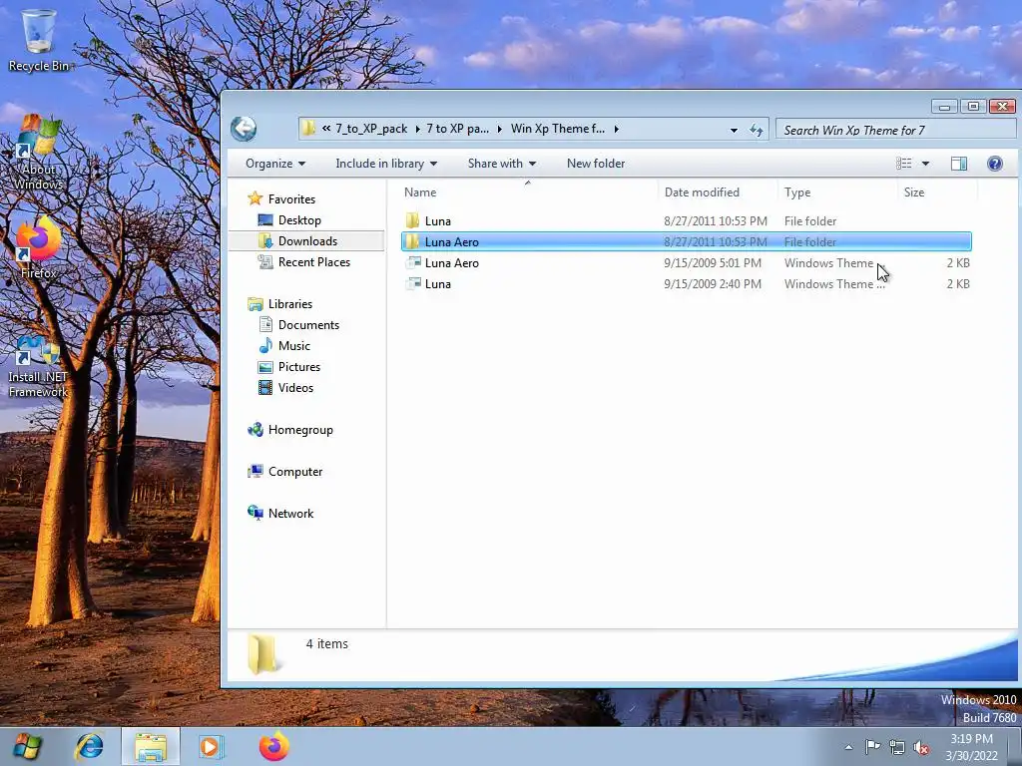1022x766 pixels.
Task: Select Documents library
Action: click(x=308, y=324)
